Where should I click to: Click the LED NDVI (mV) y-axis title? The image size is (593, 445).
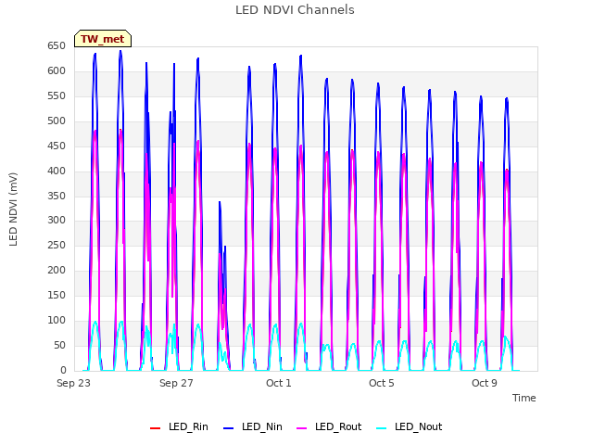click(x=13, y=210)
